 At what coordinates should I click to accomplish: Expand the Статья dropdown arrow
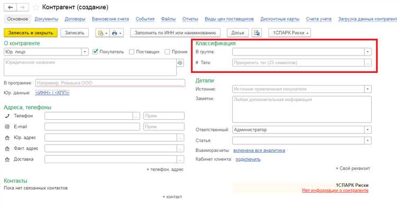click(368, 140)
